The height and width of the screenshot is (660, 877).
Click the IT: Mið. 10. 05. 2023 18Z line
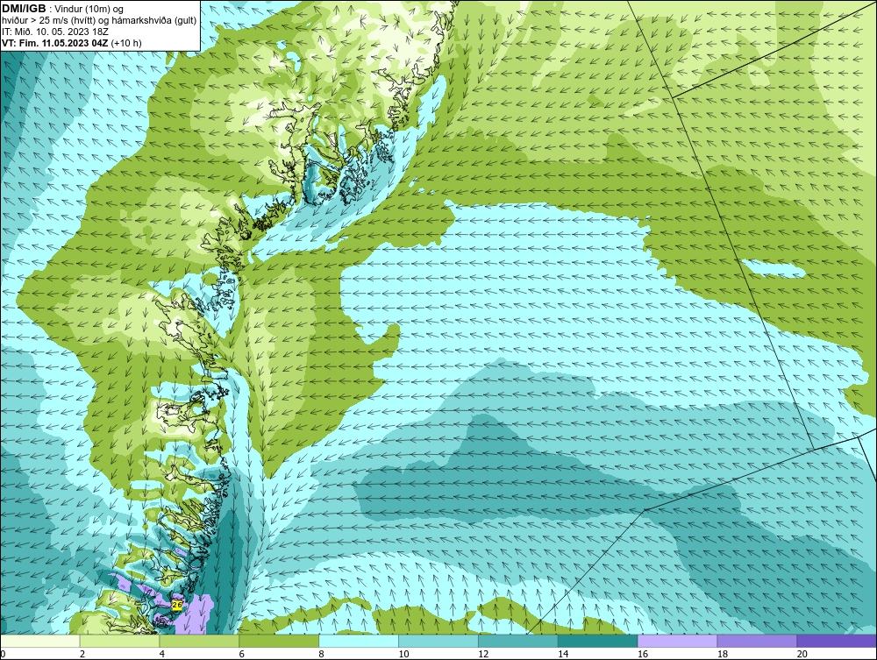55,32
